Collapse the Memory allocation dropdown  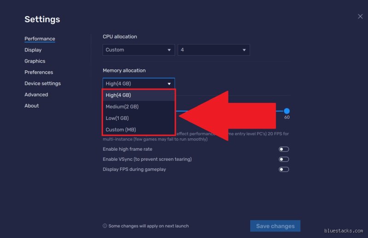tap(138, 84)
